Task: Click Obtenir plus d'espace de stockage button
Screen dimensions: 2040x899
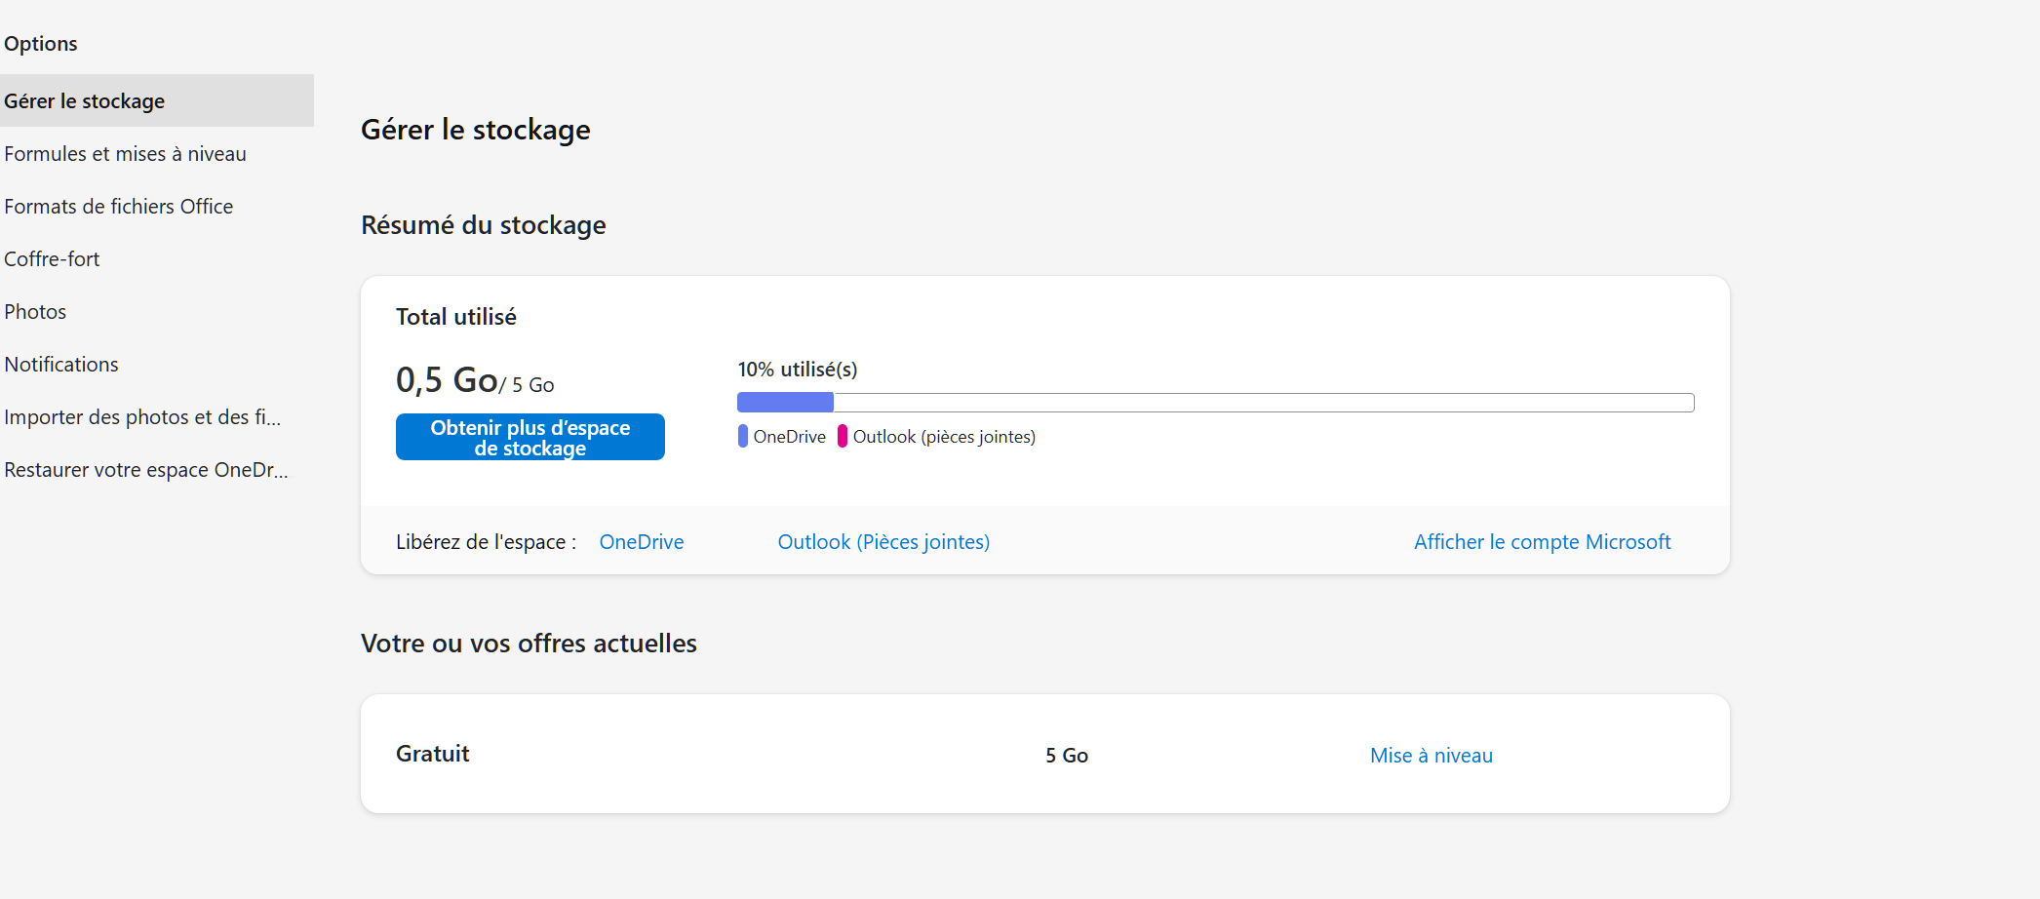Action: click(530, 437)
